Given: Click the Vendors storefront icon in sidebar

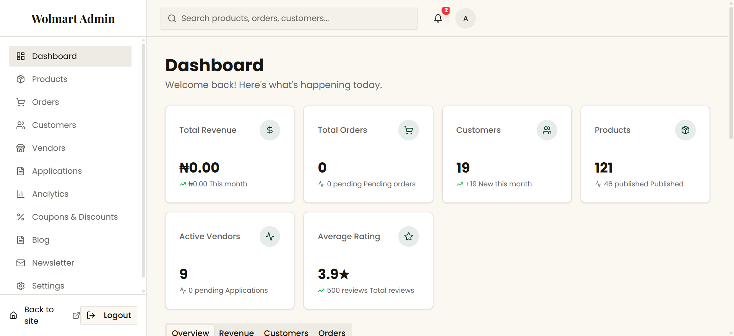Looking at the screenshot, I should (x=21, y=148).
